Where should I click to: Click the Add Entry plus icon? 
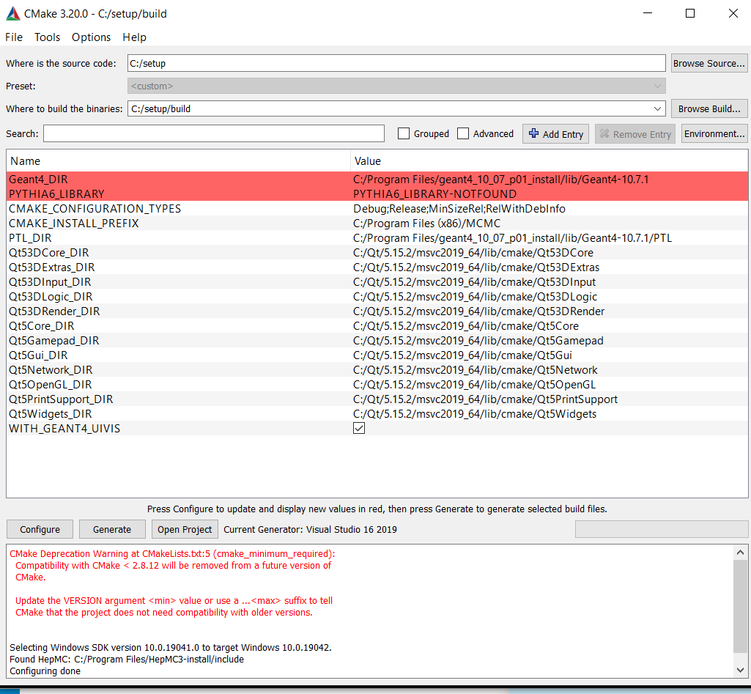pos(533,134)
